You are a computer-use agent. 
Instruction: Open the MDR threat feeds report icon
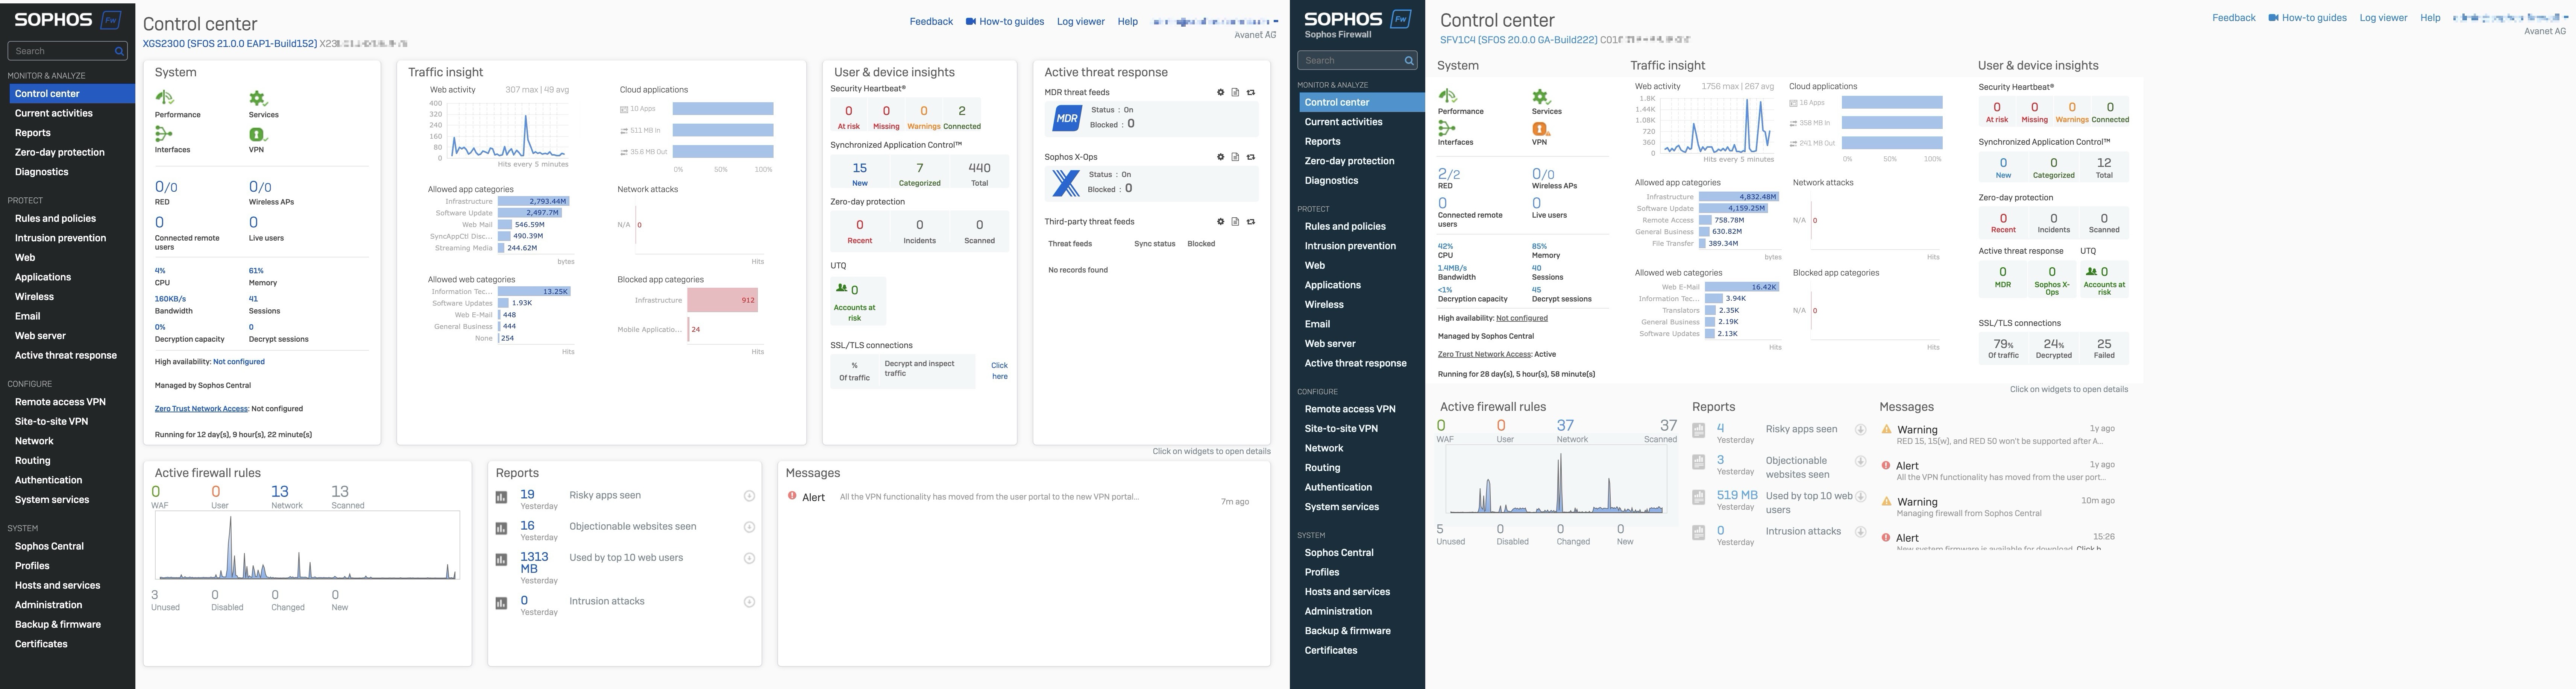click(1235, 92)
